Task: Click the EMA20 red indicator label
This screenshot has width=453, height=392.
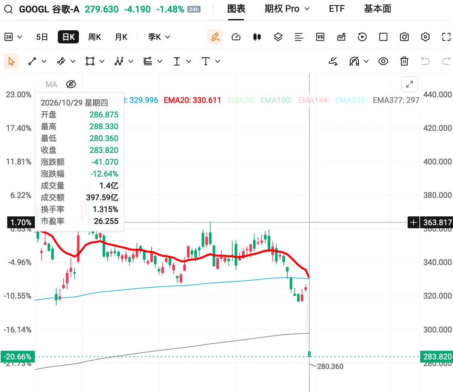Action: point(192,100)
